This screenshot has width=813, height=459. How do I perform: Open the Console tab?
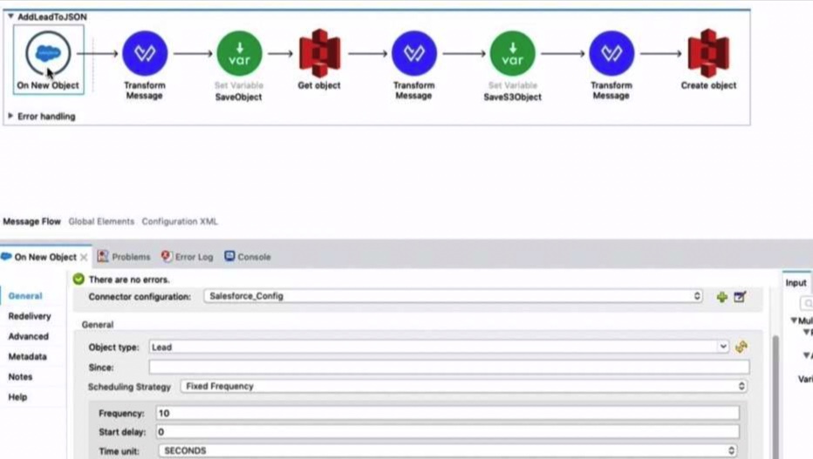[x=248, y=257]
